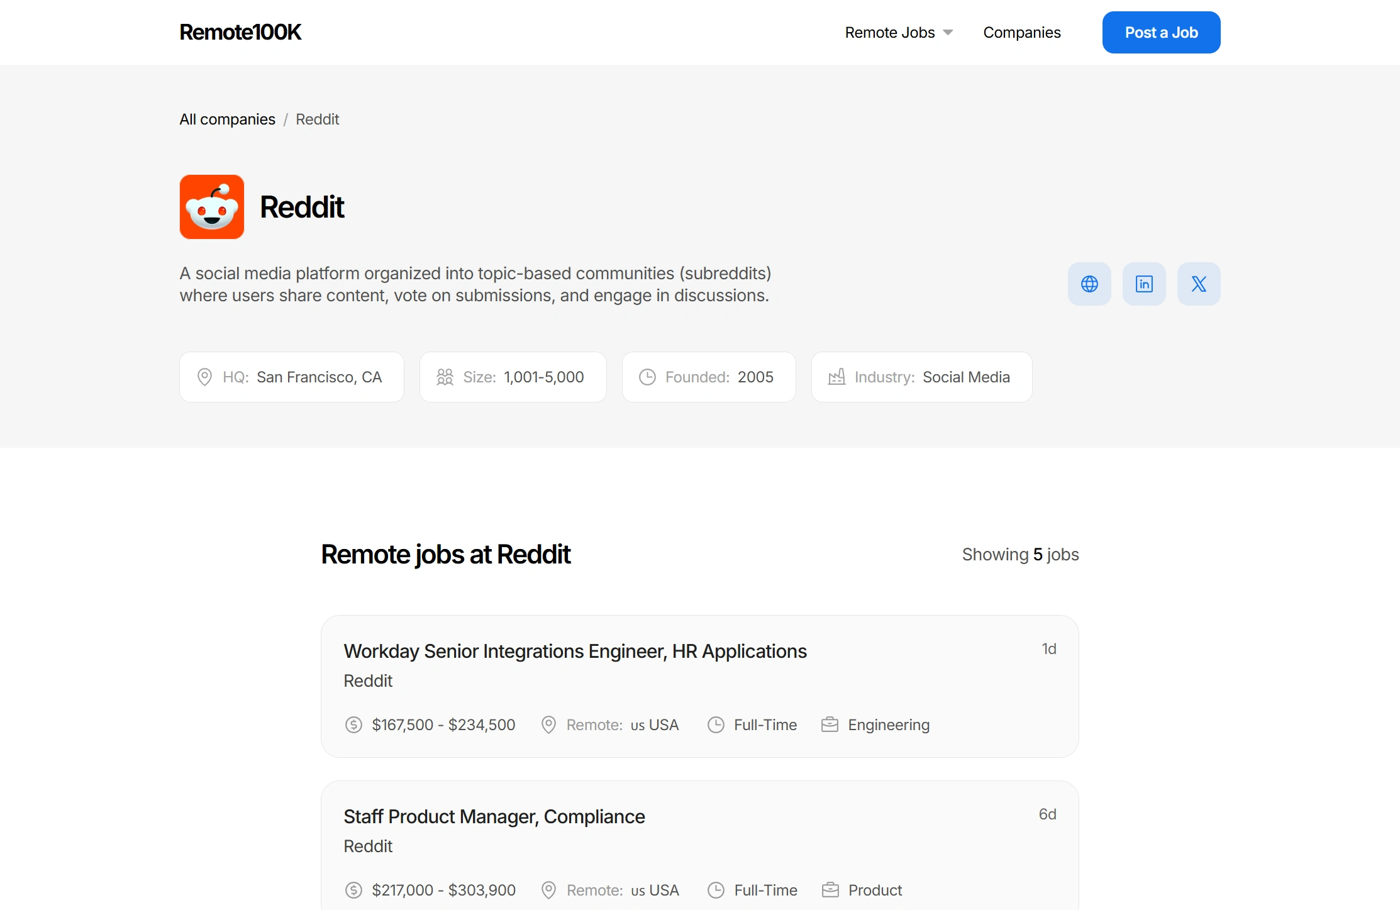Click the Industry Social Media chip
The width and height of the screenshot is (1400, 910).
point(921,377)
